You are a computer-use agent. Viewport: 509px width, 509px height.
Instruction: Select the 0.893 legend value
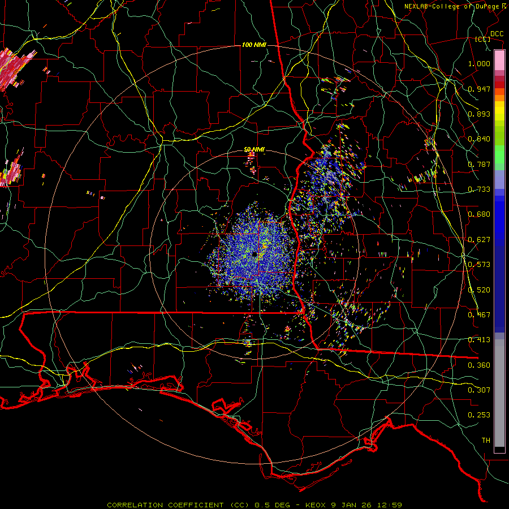pos(479,114)
